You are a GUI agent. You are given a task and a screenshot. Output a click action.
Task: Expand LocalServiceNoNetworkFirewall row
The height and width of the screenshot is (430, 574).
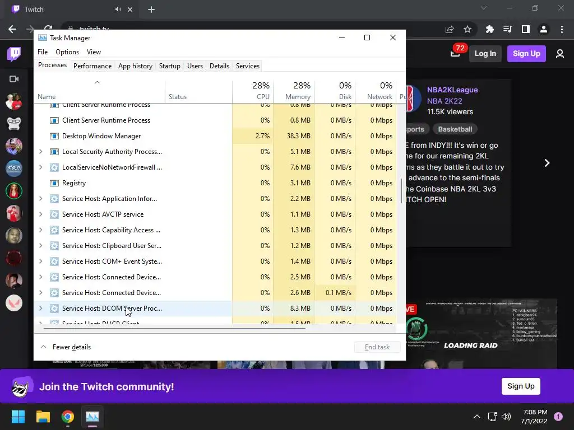tap(40, 167)
